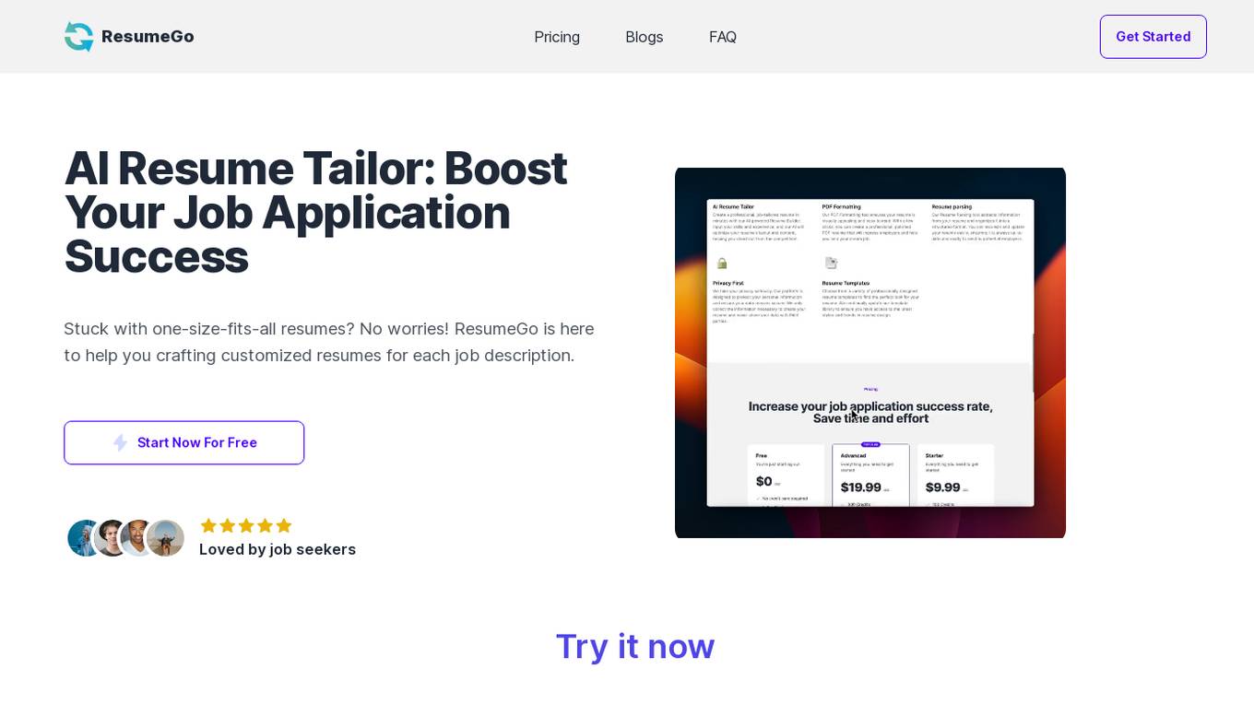Click the document icon in demo preview
Viewport: 1254px width, 704px height.
(831, 263)
